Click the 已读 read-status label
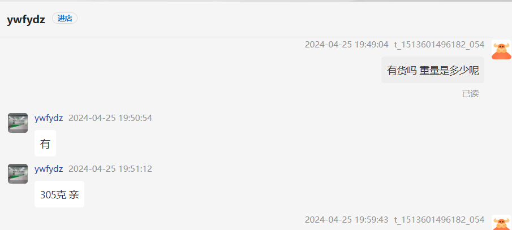The image size is (512, 230). [x=471, y=94]
